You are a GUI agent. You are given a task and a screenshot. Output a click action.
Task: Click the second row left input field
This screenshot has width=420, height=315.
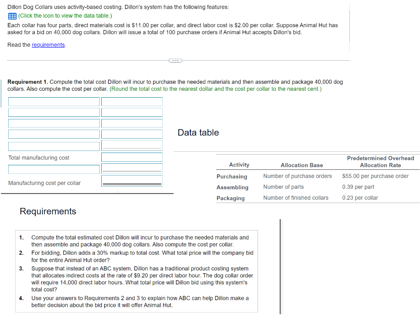point(54,112)
